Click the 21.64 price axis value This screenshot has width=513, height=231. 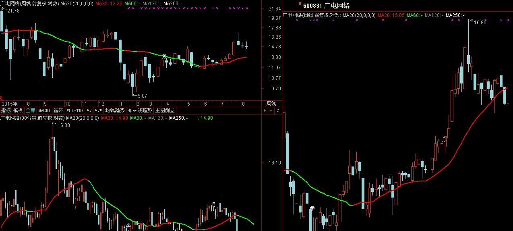point(274,9)
